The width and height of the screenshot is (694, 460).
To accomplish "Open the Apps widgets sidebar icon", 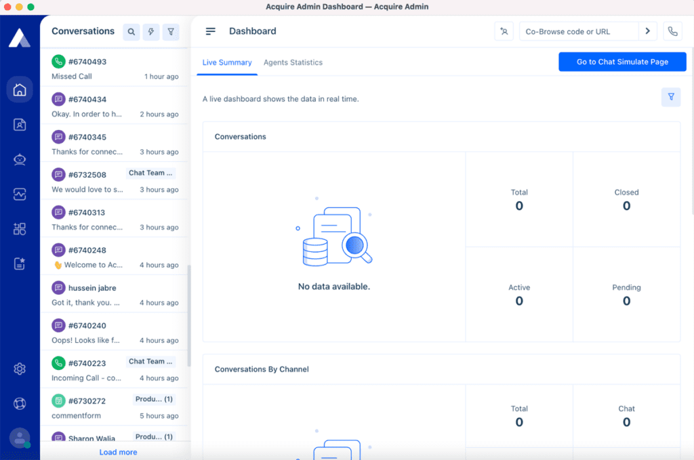I will (x=20, y=229).
